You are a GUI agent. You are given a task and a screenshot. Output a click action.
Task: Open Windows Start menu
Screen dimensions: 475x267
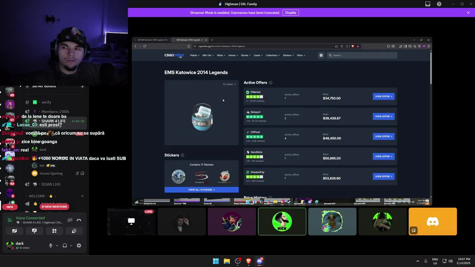(x=216, y=261)
